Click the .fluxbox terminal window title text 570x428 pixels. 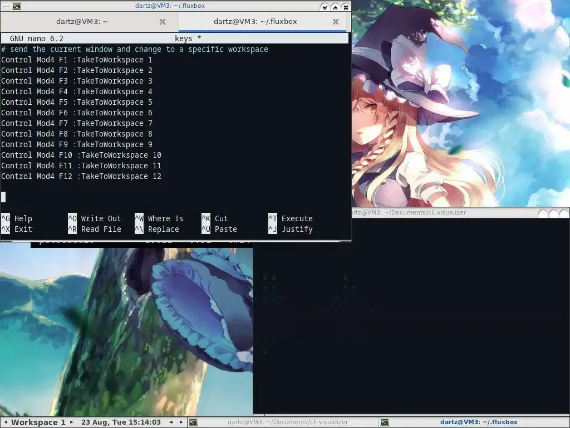pos(170,6)
